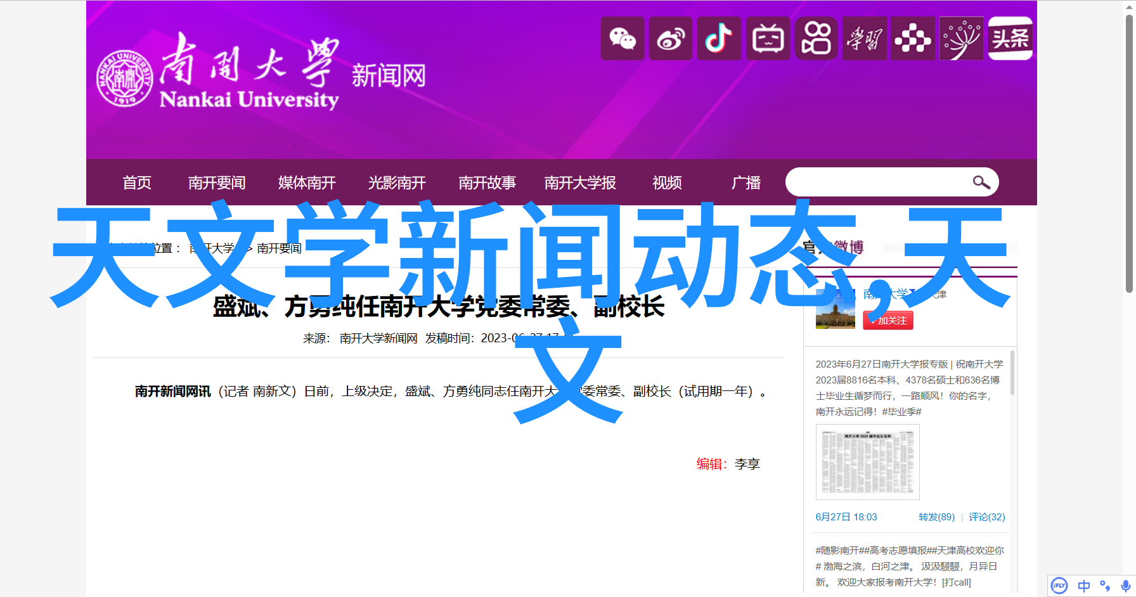Click the editor name 李享

click(x=747, y=464)
